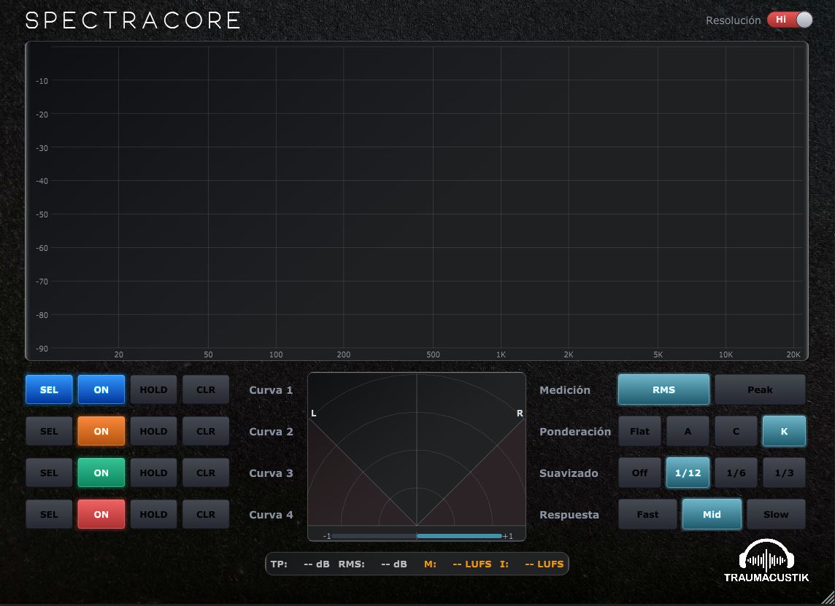This screenshot has width=835, height=606.
Task: Toggle the Resolución Hi switch
Action: coord(790,20)
